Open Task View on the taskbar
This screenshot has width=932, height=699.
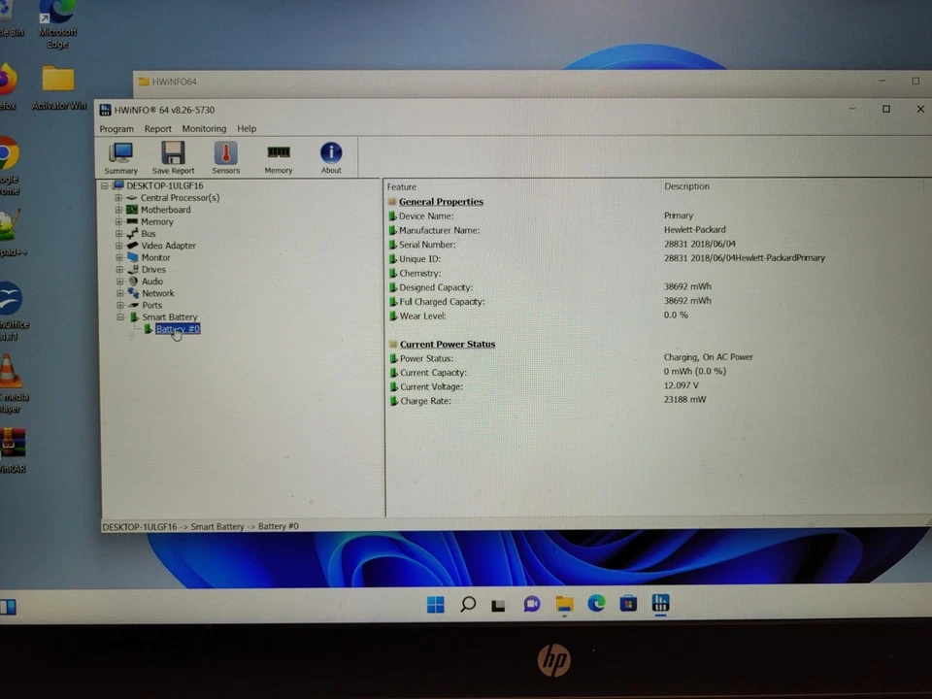pos(499,605)
